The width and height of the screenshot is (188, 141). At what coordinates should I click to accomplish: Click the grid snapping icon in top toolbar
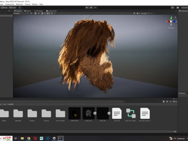pyautogui.click(x=20, y=7)
